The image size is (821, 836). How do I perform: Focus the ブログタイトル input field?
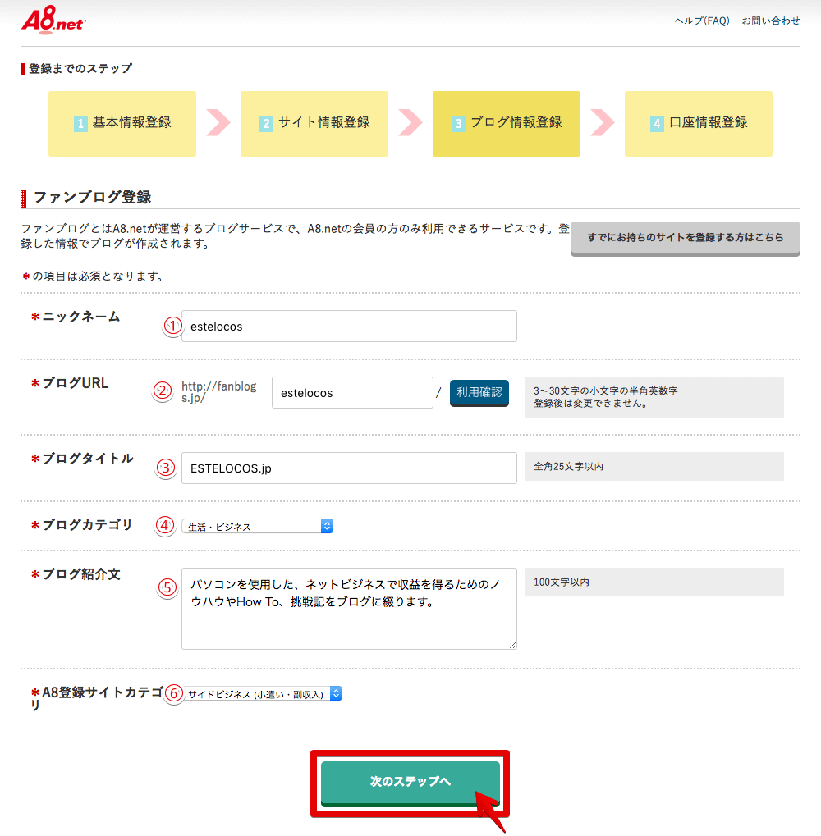[349, 468]
